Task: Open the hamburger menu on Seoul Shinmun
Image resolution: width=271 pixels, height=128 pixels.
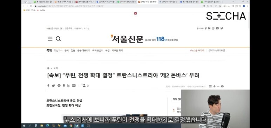Action: [50, 39]
